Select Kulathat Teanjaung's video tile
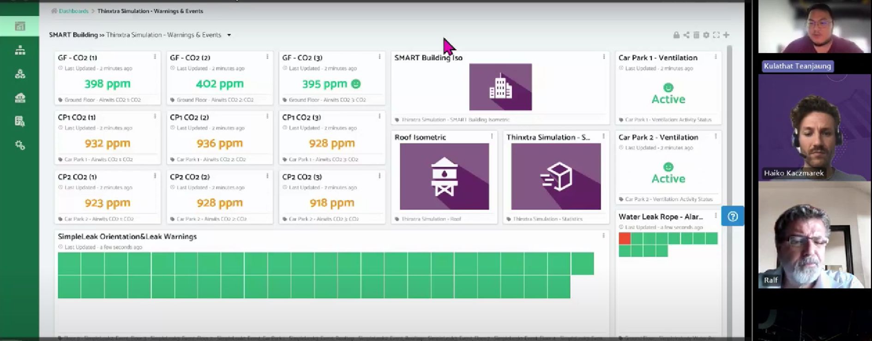This screenshot has height=341, width=872. click(x=815, y=26)
